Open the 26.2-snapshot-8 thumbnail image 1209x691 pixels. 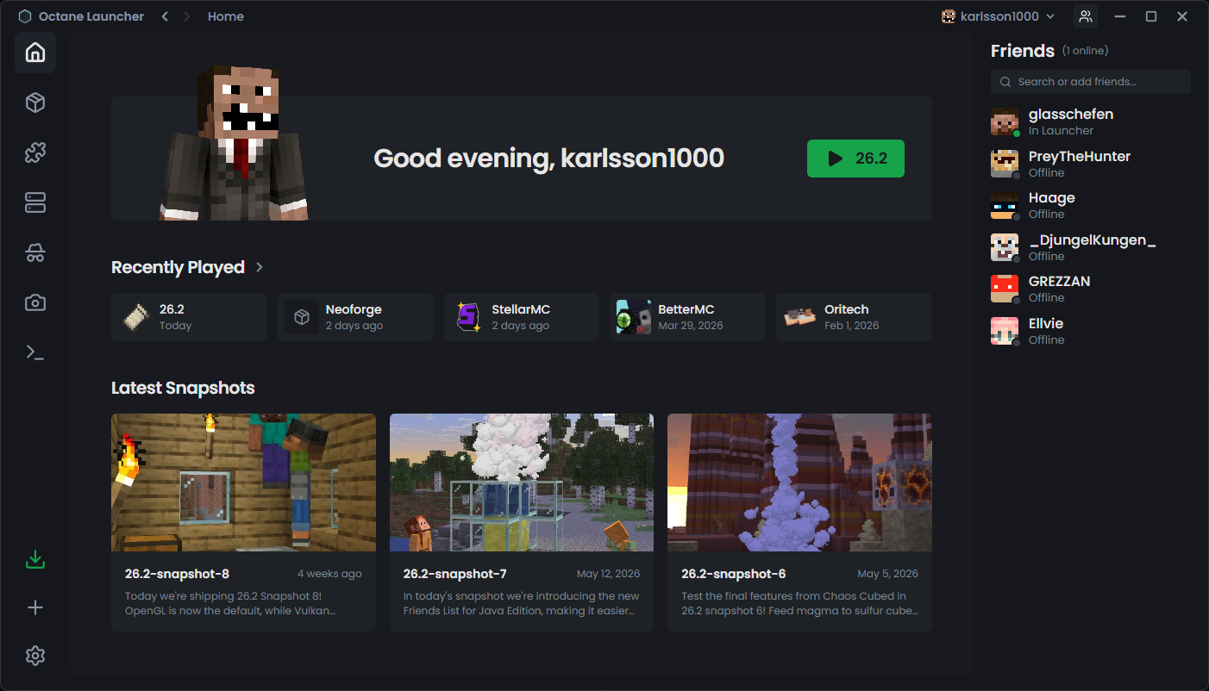(x=243, y=482)
